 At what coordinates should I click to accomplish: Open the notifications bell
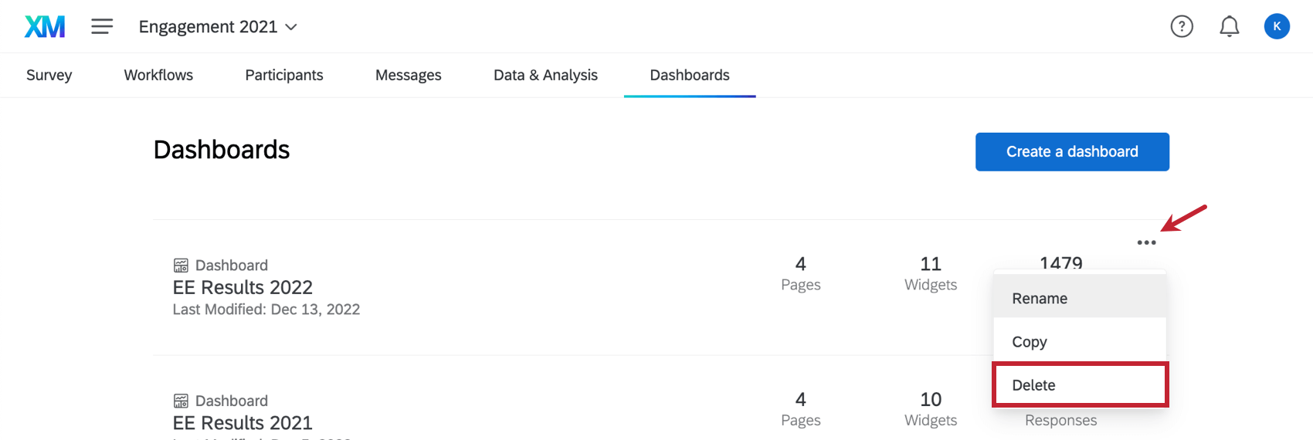point(1229,27)
